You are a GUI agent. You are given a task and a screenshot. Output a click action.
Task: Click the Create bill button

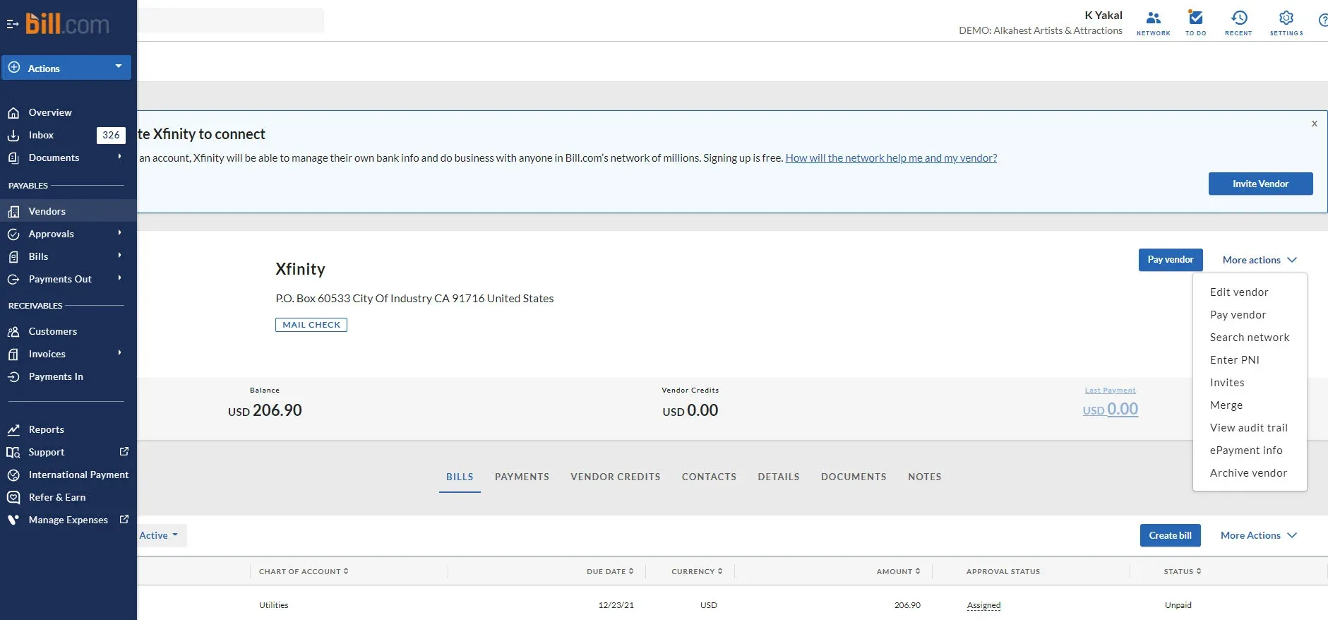[1170, 535]
